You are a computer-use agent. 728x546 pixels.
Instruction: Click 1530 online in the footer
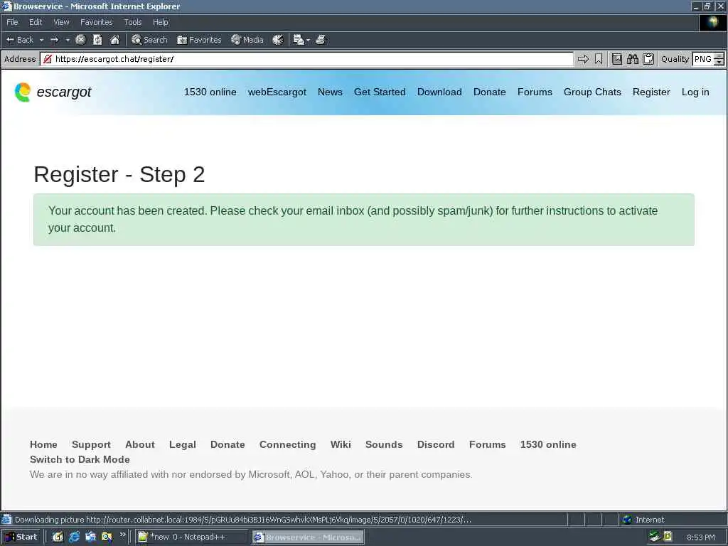(548, 444)
